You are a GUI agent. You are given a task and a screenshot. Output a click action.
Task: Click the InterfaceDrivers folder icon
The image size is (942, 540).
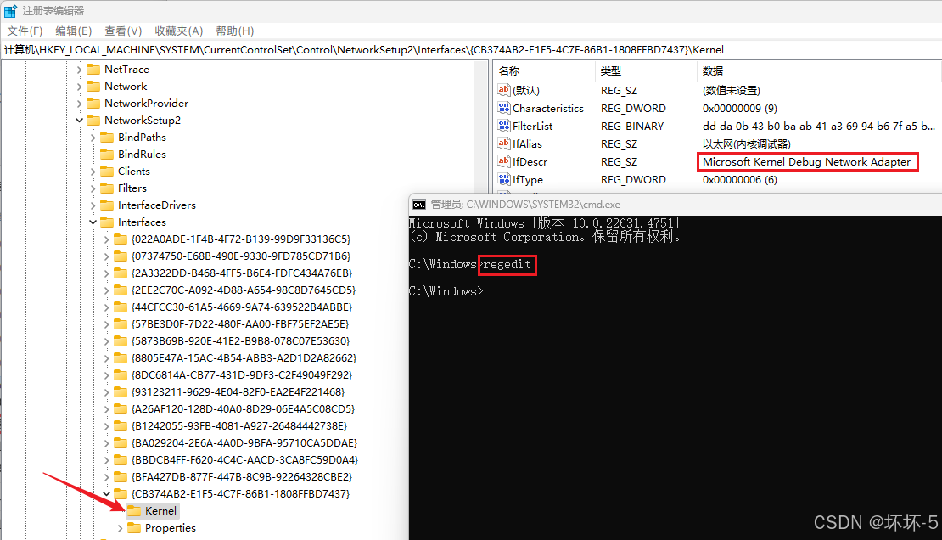(107, 205)
